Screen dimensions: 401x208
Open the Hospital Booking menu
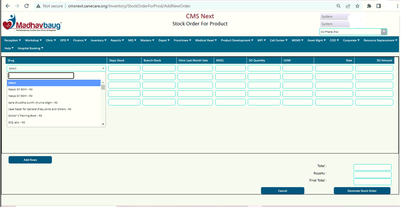coord(31,48)
